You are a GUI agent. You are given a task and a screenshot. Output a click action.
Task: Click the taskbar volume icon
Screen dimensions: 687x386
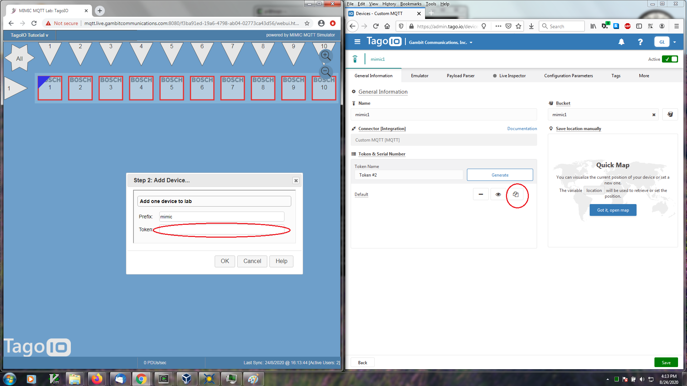tap(642, 379)
